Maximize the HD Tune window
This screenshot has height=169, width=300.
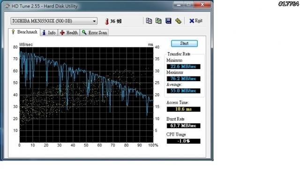188,5
